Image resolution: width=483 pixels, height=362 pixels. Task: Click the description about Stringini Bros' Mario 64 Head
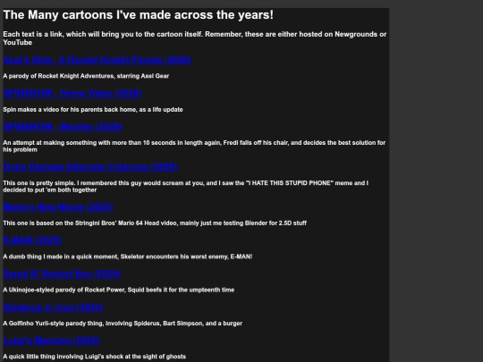pos(155,223)
